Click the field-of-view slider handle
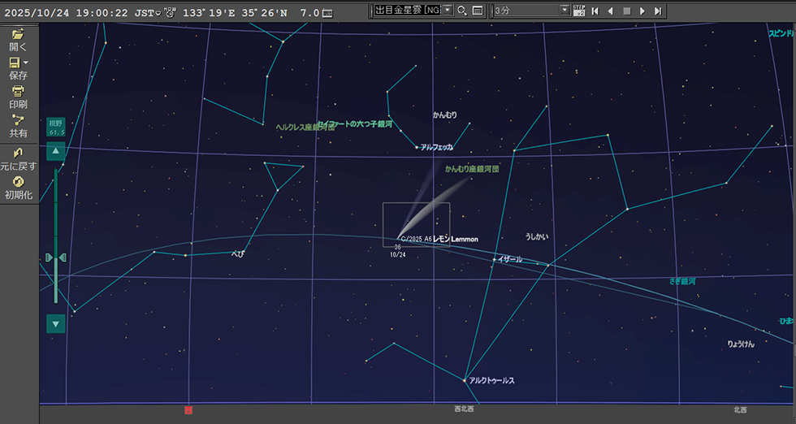Screen dimensions: 796x424 [x=55, y=257]
